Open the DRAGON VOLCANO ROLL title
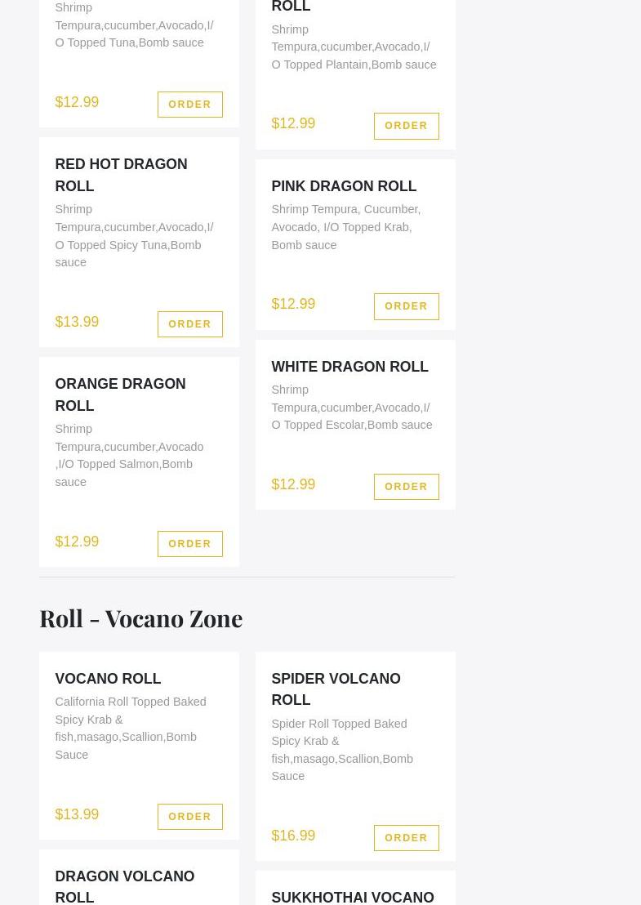641x905 pixels. point(124,886)
